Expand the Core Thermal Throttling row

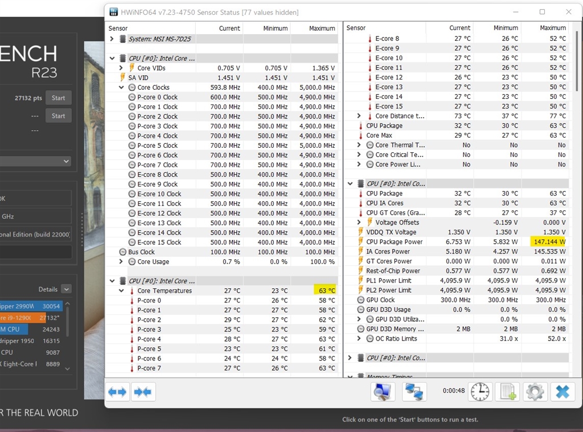(x=359, y=145)
